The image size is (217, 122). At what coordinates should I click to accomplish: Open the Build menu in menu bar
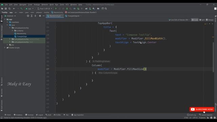pos(52,4)
